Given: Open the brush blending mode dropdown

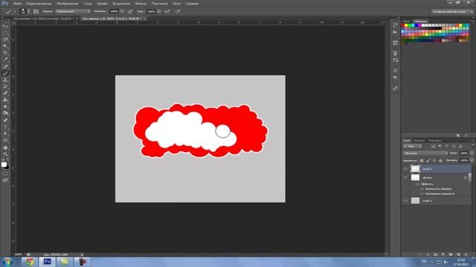Looking at the screenshot, I should coord(73,11).
